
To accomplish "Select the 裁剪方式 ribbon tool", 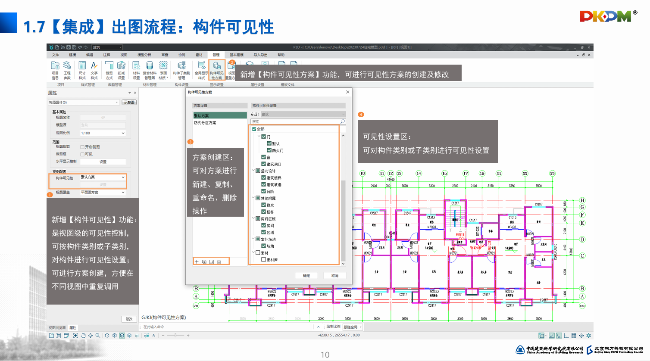I will point(109,69).
